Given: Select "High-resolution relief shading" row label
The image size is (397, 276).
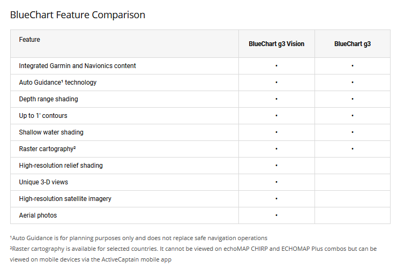Looking at the screenshot, I should 61,166.
